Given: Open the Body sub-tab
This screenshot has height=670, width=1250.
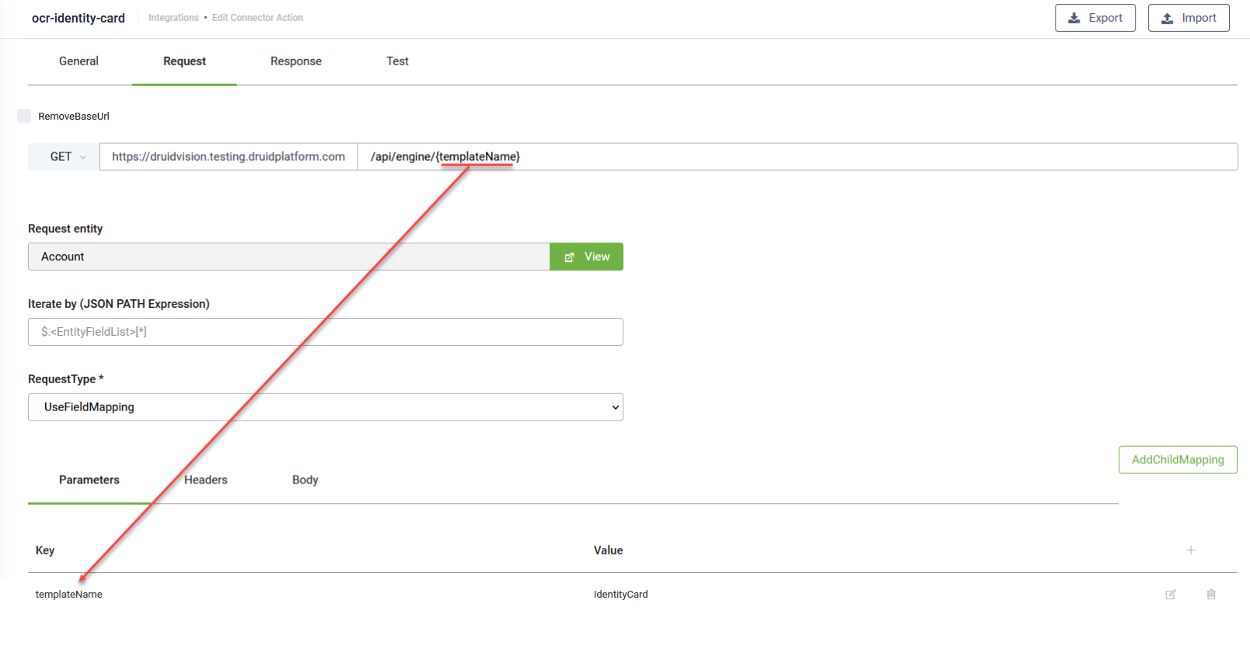Looking at the screenshot, I should coord(306,480).
